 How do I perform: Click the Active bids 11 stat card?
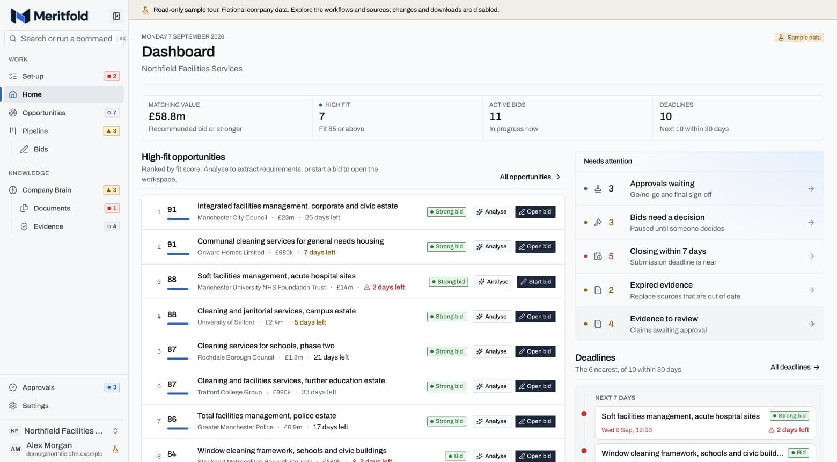(x=568, y=118)
